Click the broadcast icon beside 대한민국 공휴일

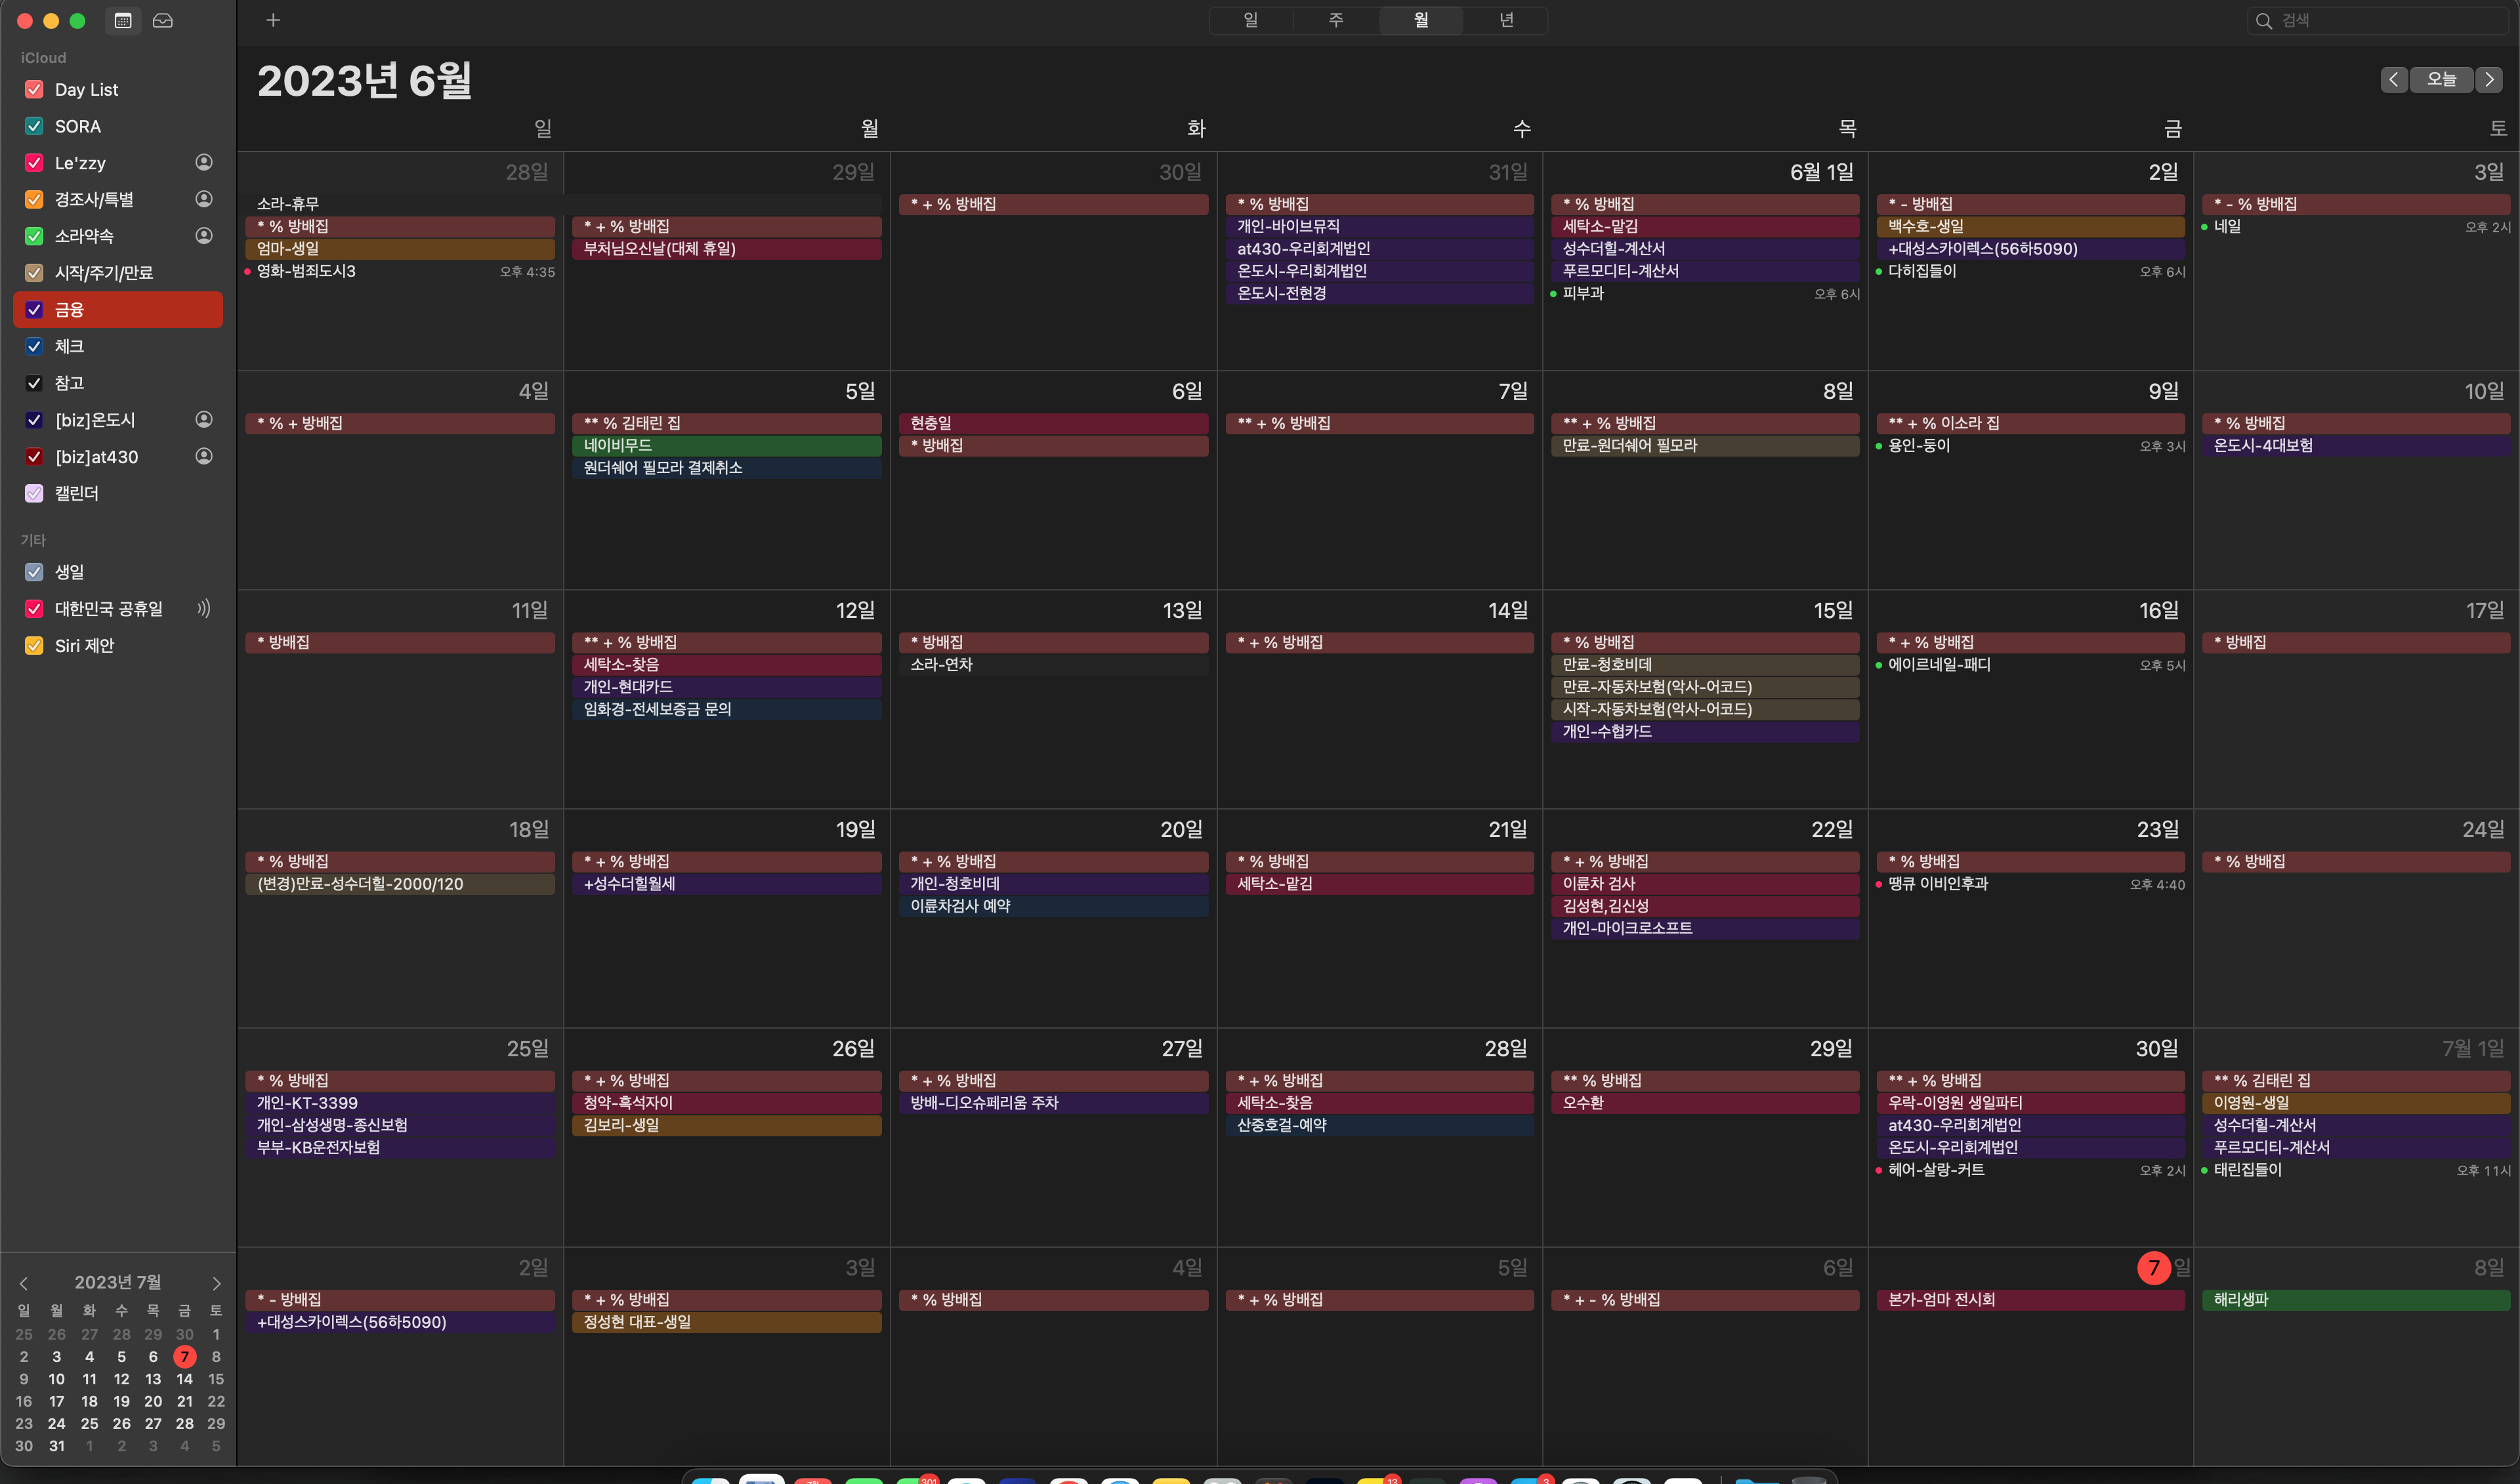tap(204, 608)
